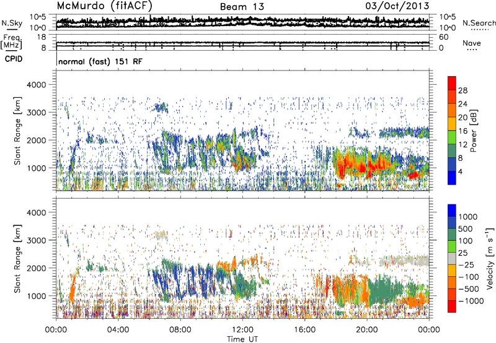Click the frequency trace in the second panel
Image resolution: width=496 pixels, height=343 pixels.
point(242,43)
